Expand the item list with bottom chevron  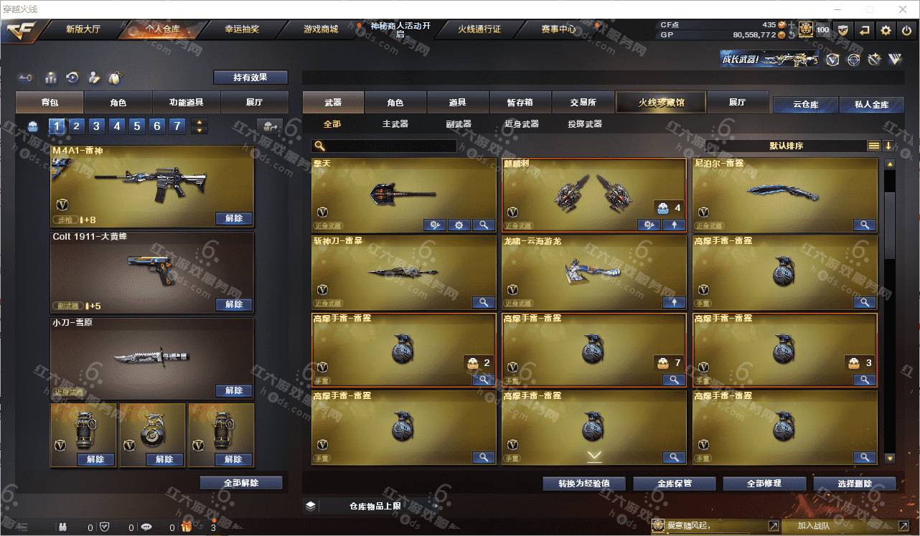594,456
